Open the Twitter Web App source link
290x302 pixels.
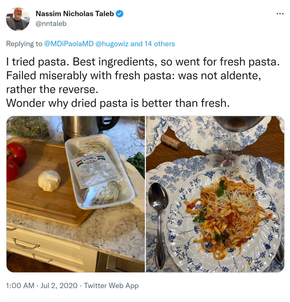(111, 285)
